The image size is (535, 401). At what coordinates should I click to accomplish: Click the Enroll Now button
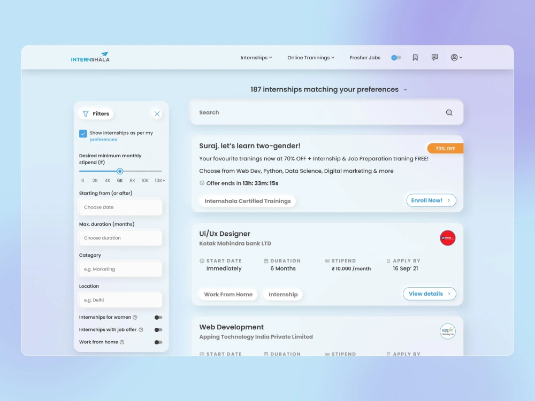pyautogui.click(x=431, y=200)
